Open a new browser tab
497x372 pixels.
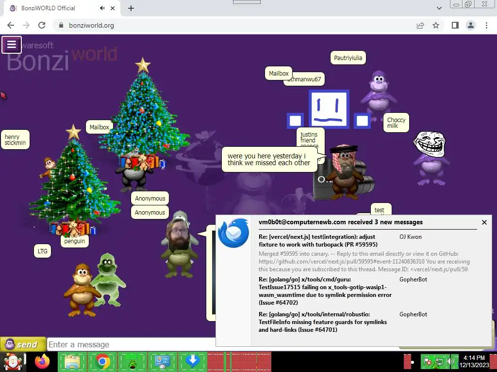pos(131,8)
